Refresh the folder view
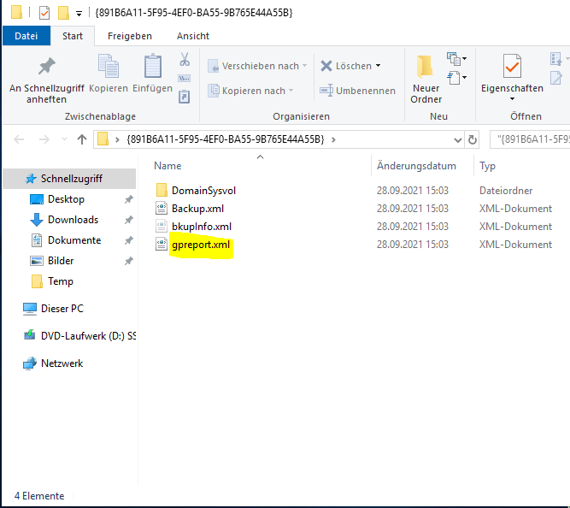 pyautogui.click(x=473, y=139)
